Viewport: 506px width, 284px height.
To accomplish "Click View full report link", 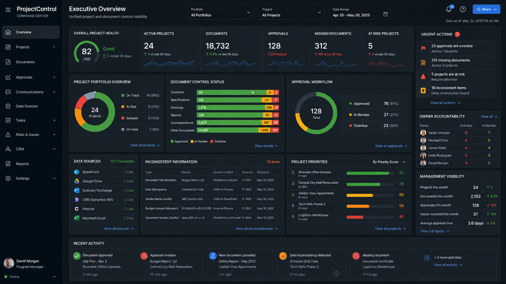I will tap(435, 231).
